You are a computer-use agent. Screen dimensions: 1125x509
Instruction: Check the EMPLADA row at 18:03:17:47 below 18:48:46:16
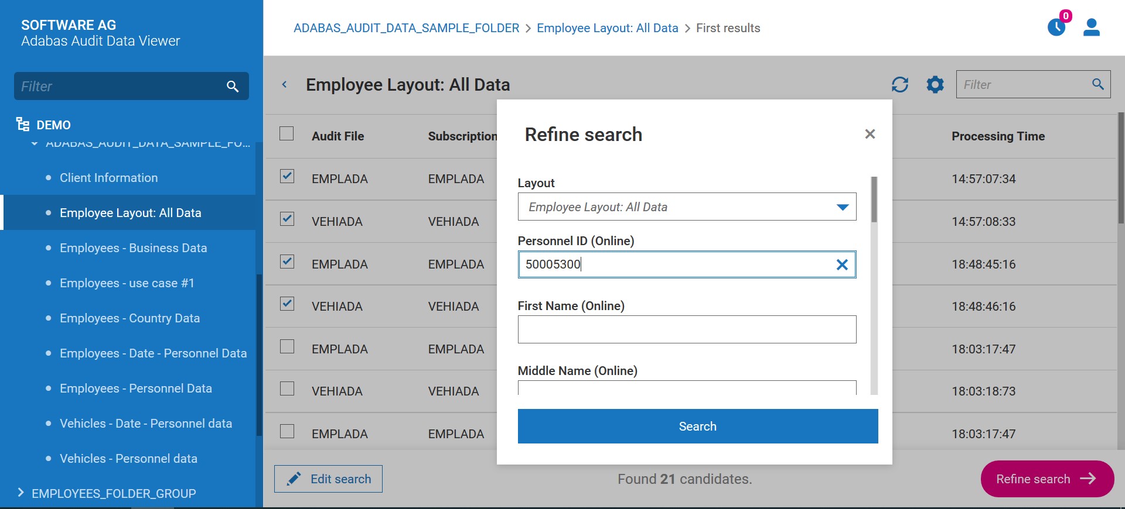pyautogui.click(x=287, y=346)
